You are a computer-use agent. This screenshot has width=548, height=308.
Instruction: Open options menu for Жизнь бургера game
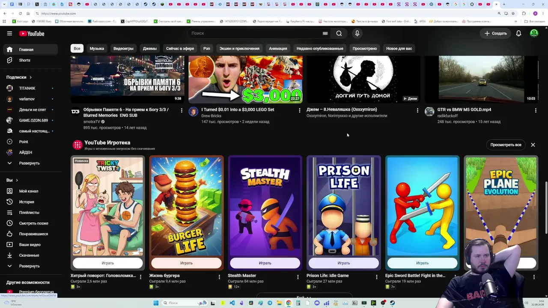(219, 277)
